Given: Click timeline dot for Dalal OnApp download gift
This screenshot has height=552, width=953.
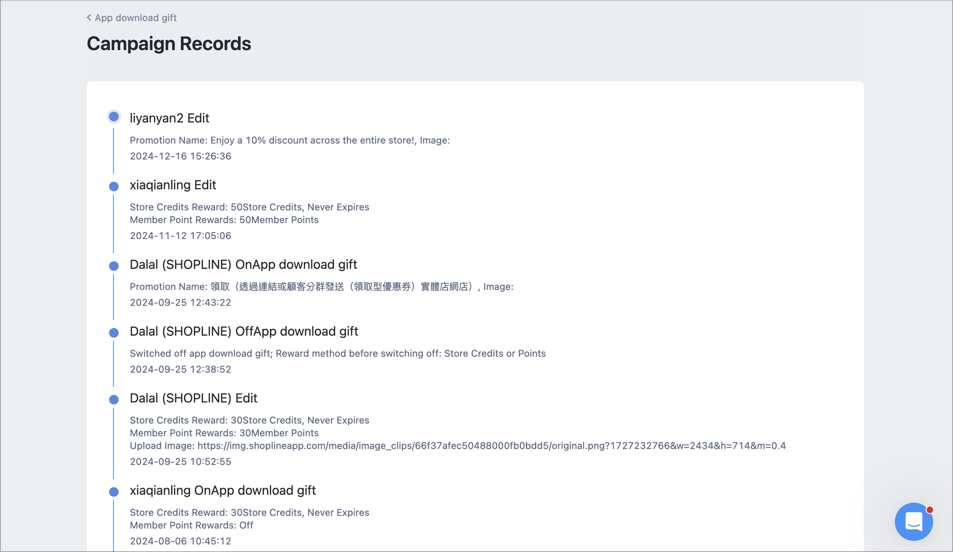Looking at the screenshot, I should (114, 266).
